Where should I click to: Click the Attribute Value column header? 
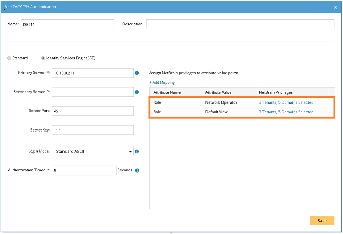pos(218,92)
